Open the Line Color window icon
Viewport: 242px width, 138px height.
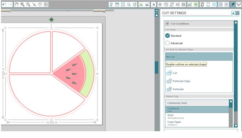(141, 5)
